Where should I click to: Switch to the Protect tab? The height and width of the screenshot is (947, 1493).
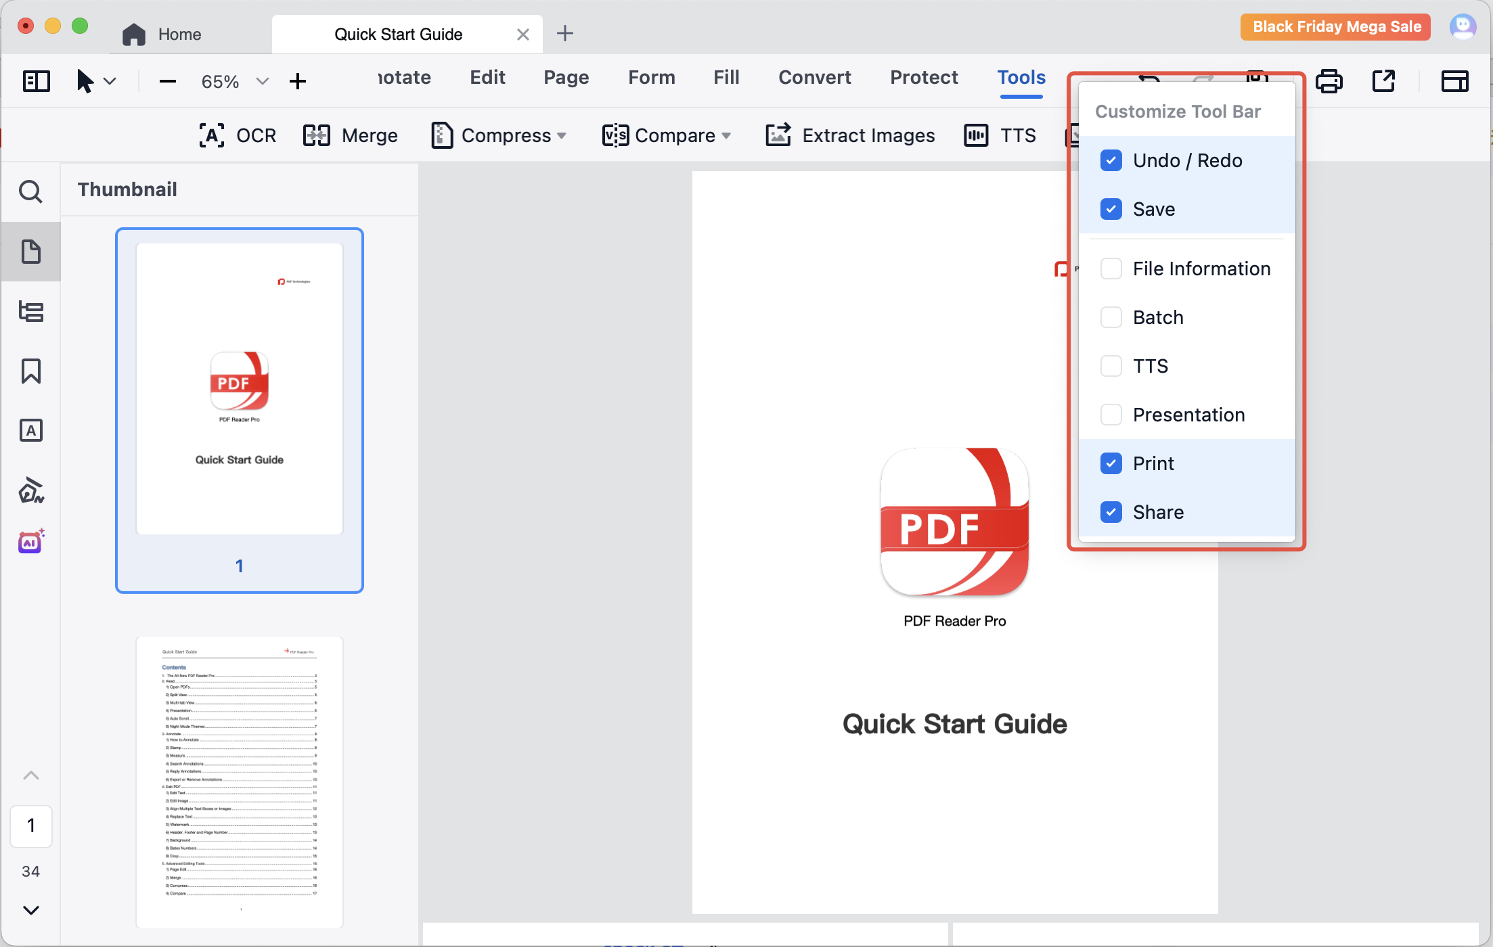click(924, 77)
